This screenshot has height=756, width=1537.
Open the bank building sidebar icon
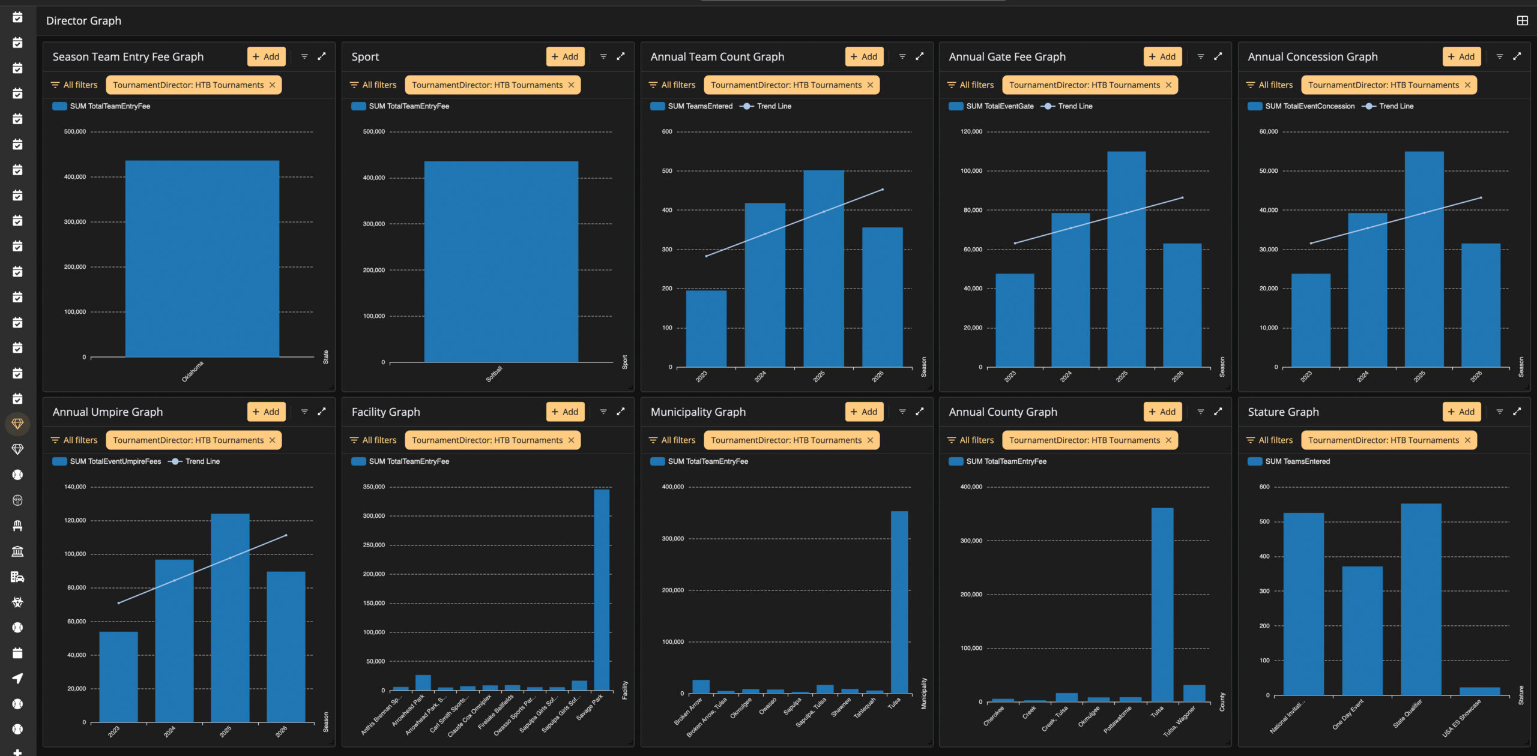click(x=17, y=551)
